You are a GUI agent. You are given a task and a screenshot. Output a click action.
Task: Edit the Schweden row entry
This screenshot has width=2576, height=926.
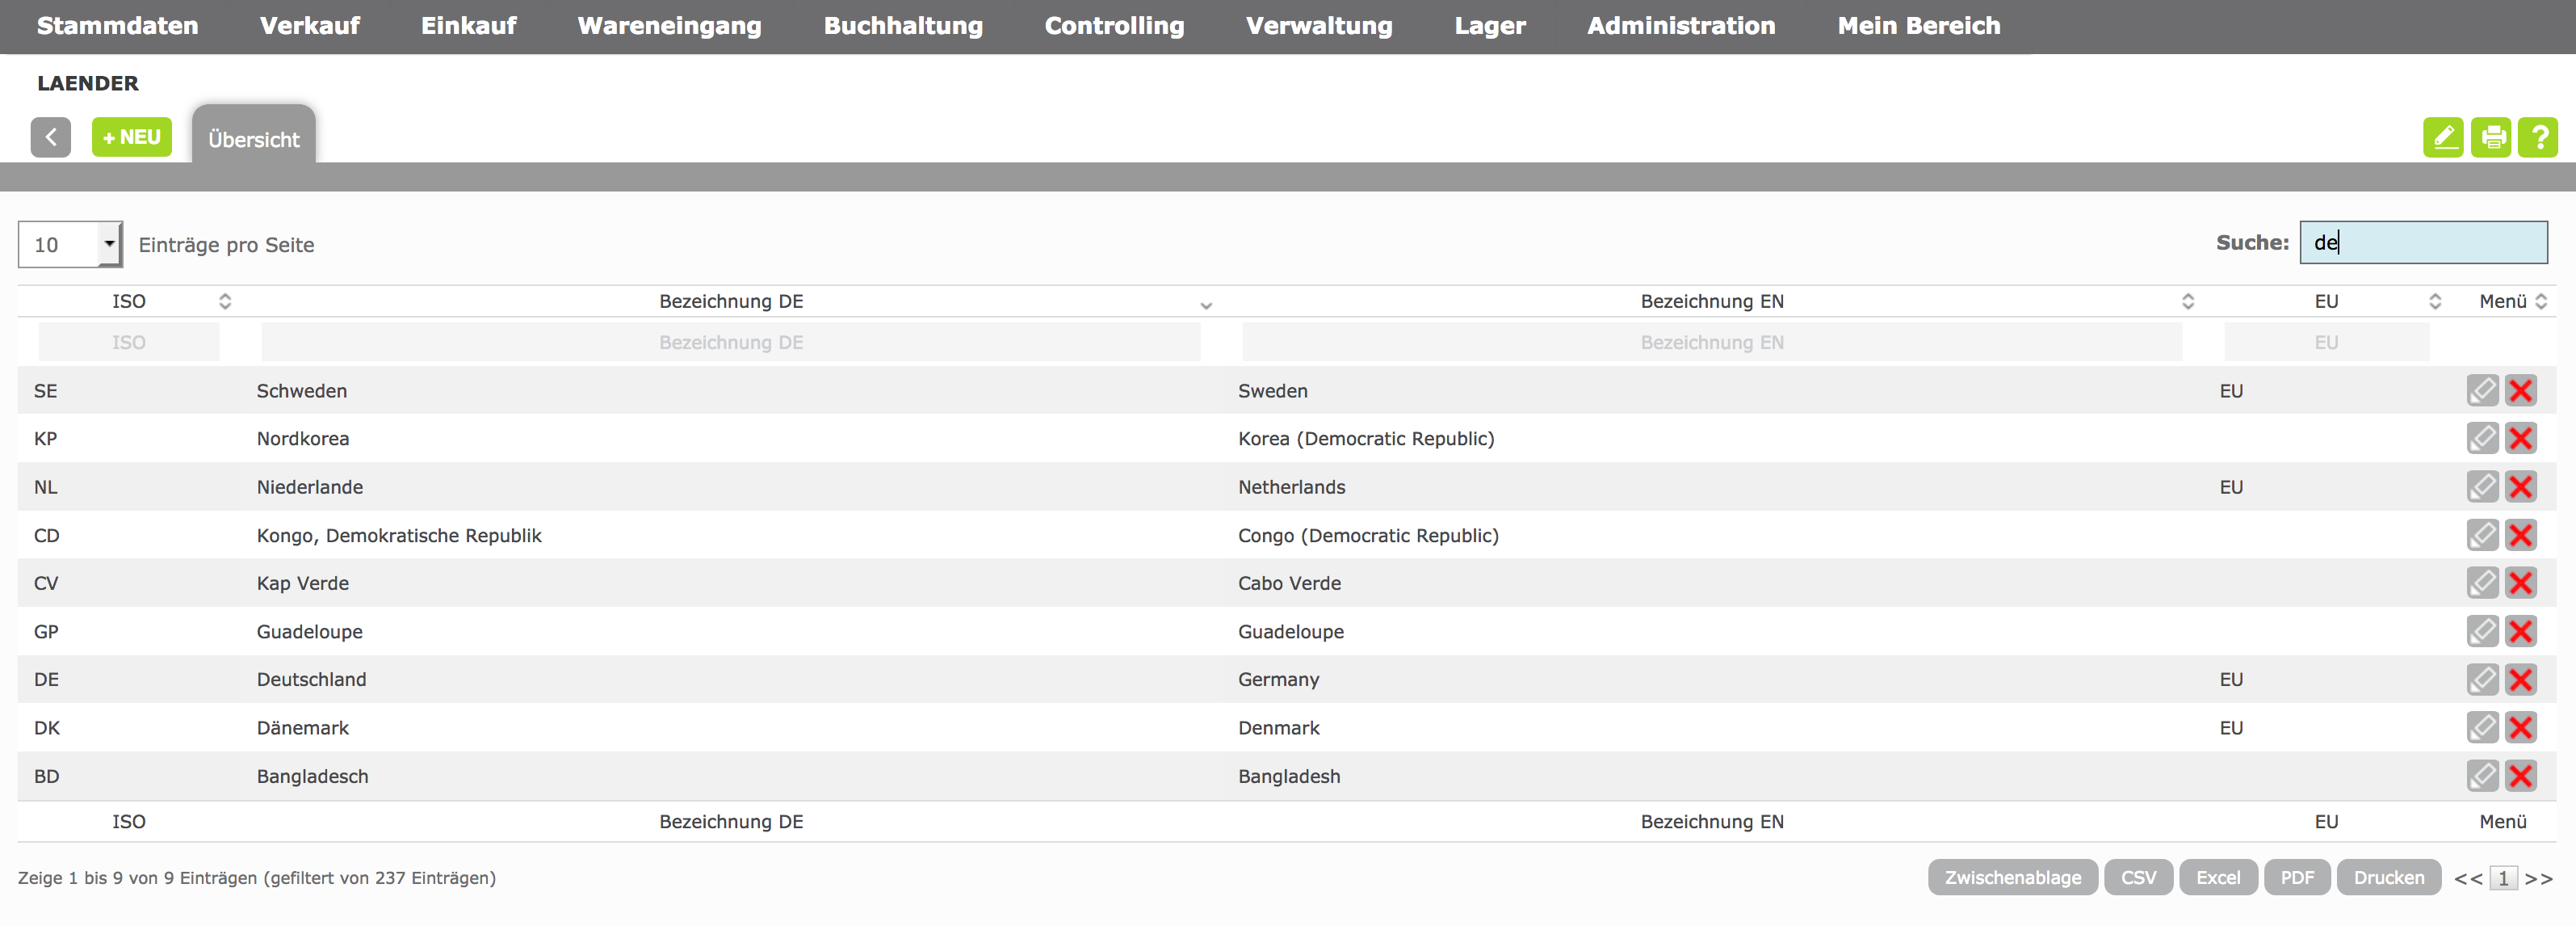point(2482,390)
